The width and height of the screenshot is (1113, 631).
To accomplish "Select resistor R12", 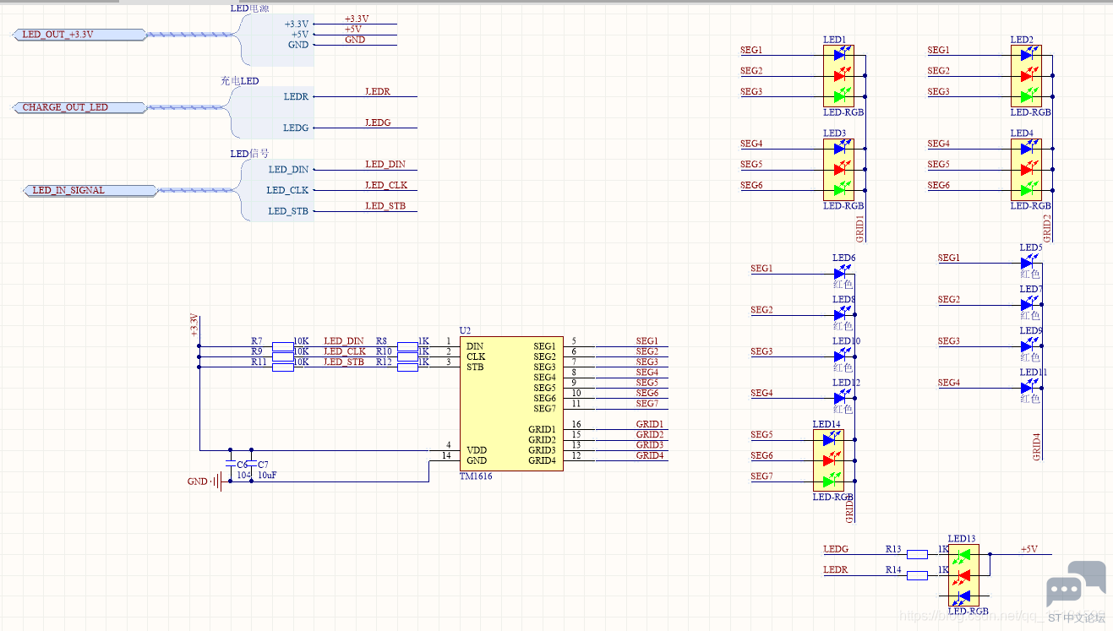I will (x=407, y=367).
